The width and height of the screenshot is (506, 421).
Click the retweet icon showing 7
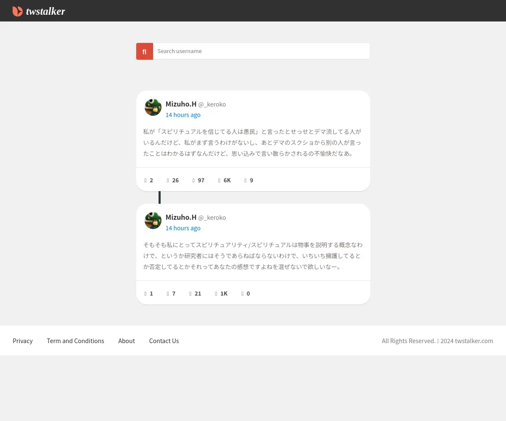pos(168,293)
